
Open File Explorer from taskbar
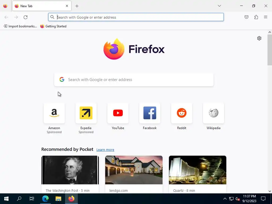58,199
